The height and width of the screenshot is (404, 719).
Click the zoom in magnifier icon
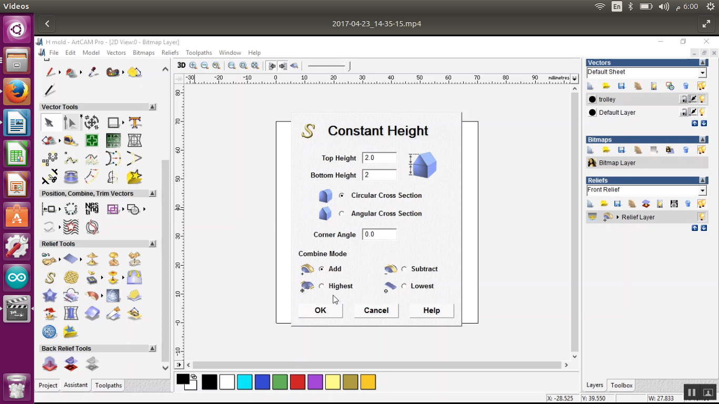193,66
